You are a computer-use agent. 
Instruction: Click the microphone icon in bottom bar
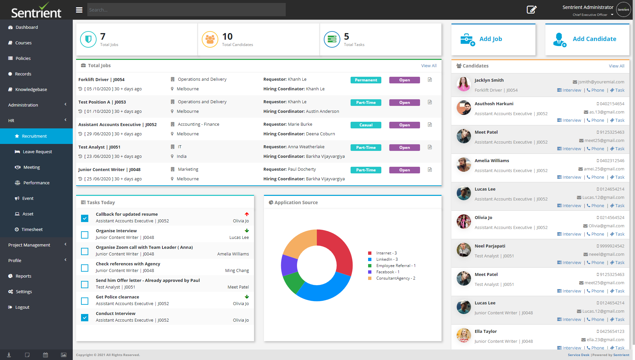9,355
